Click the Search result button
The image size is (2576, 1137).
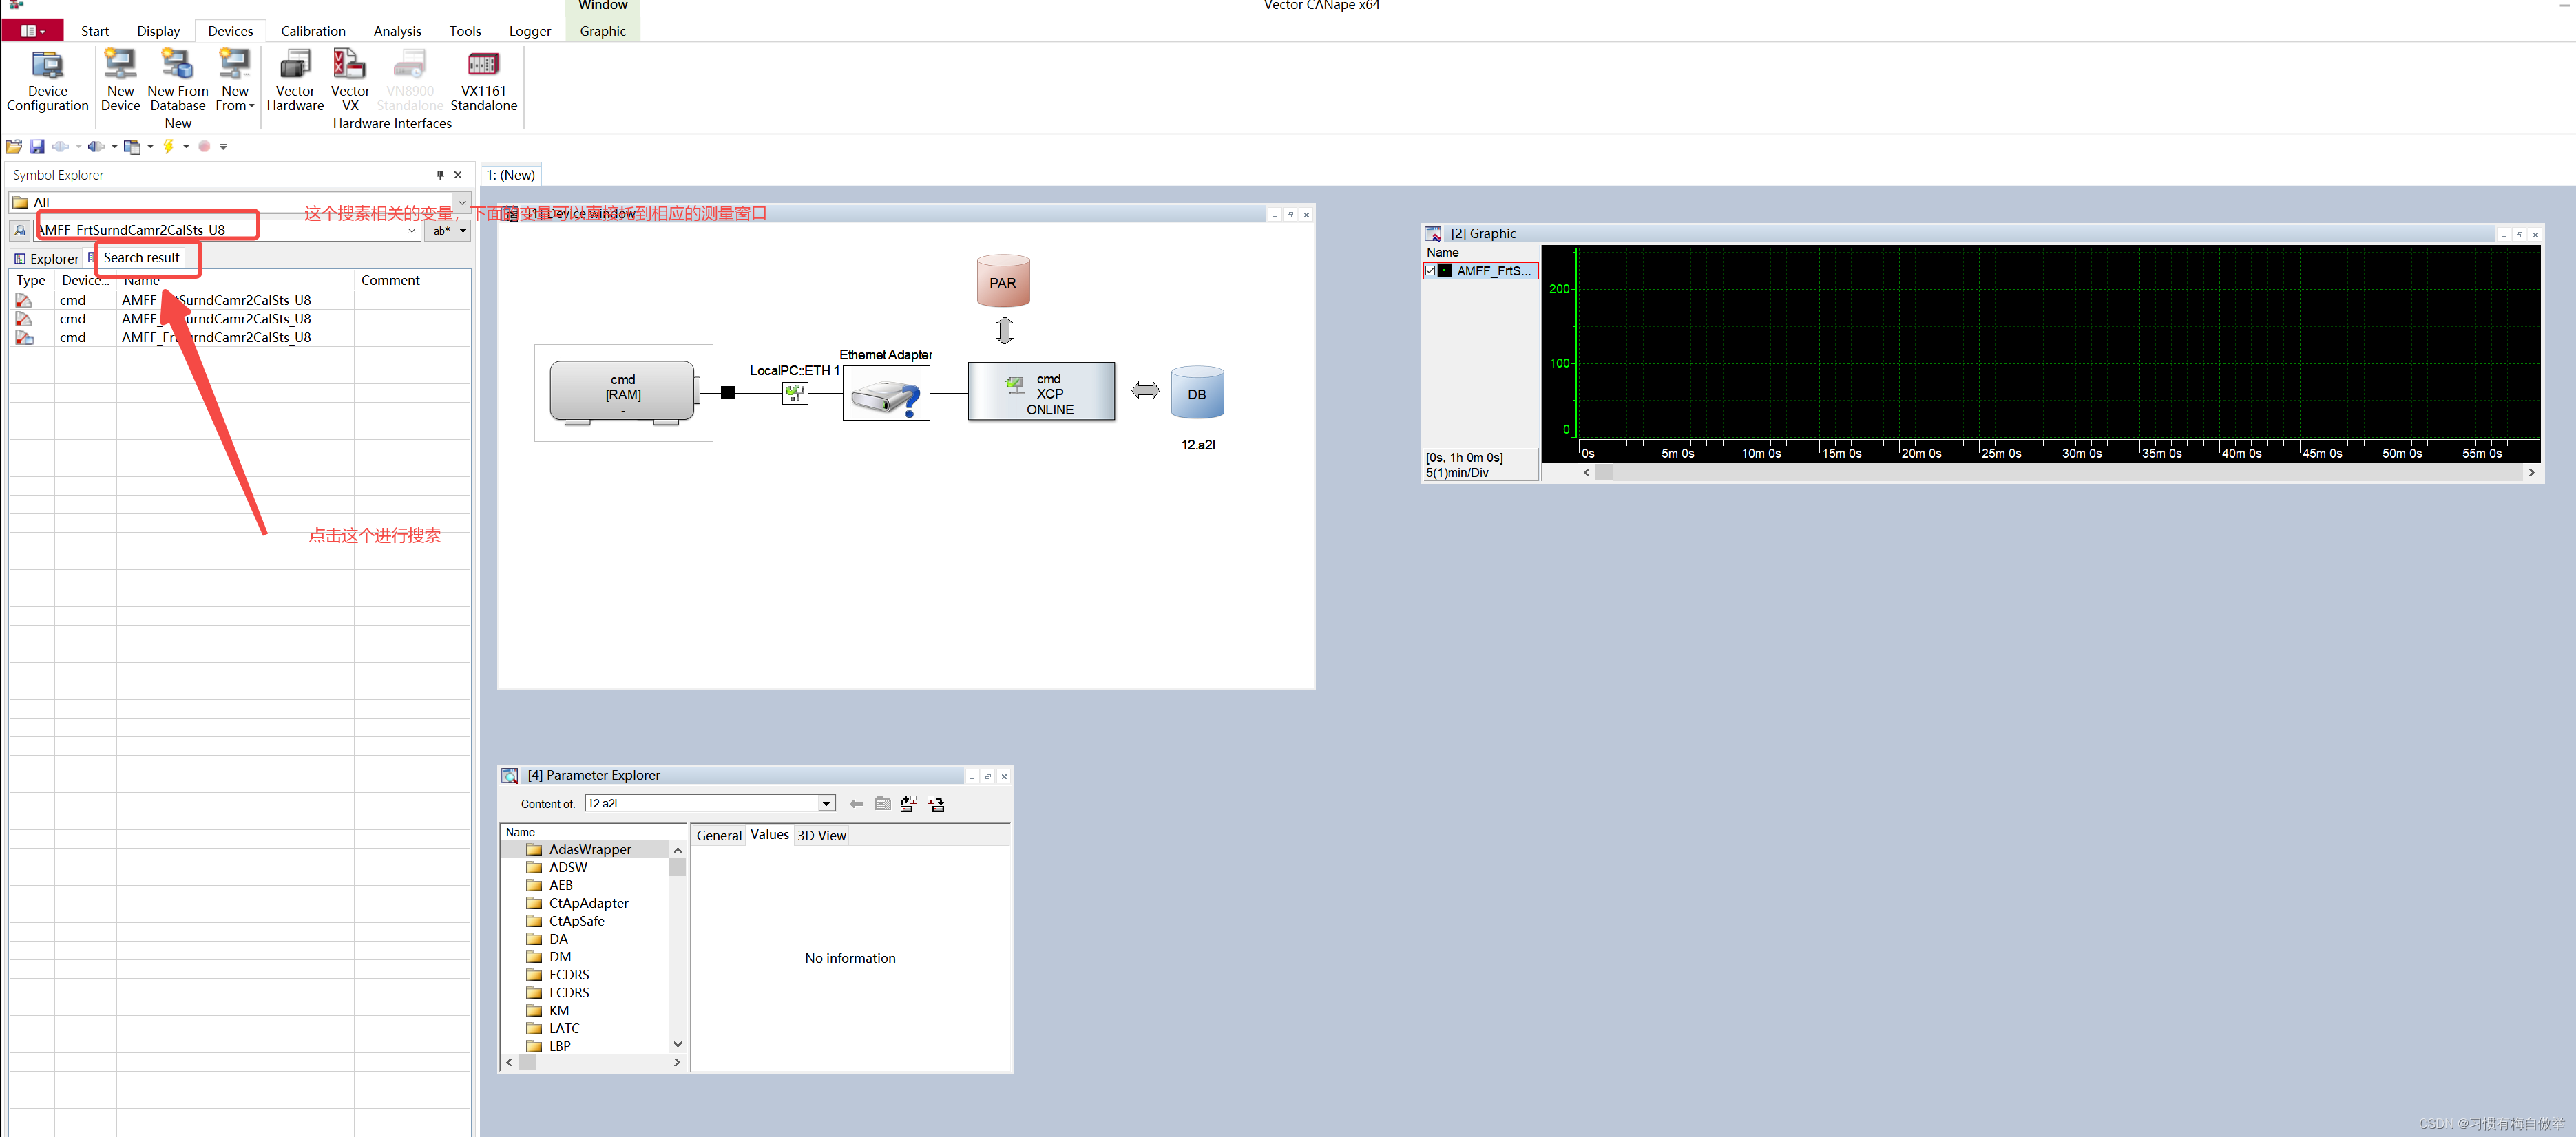pyautogui.click(x=146, y=257)
